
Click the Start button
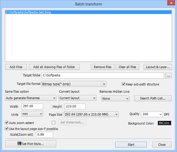tap(131, 145)
